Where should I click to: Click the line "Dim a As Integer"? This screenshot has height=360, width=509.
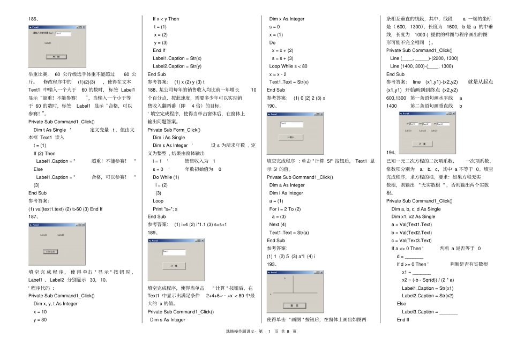click(x=287, y=185)
